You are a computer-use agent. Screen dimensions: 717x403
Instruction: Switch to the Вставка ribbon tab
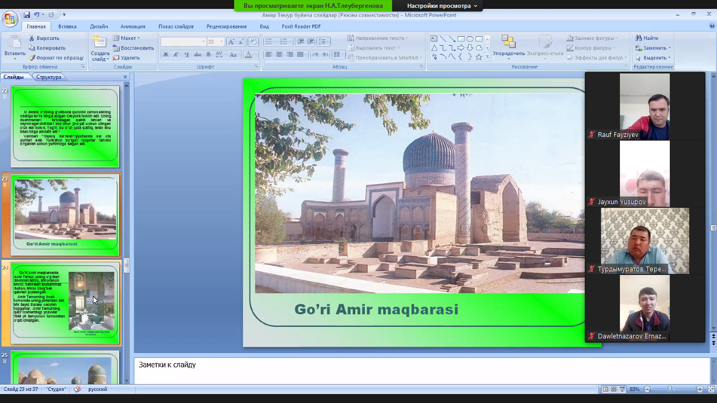68,26
